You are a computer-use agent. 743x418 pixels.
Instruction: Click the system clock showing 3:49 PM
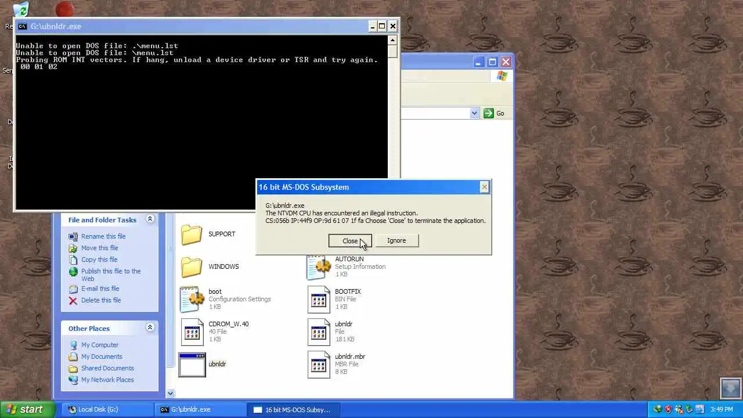click(x=722, y=409)
